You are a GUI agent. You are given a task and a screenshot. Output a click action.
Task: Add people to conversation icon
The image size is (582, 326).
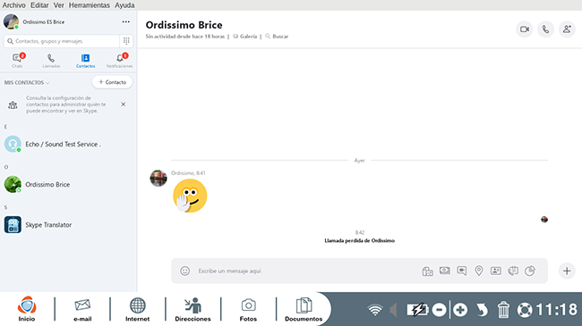pos(567,29)
